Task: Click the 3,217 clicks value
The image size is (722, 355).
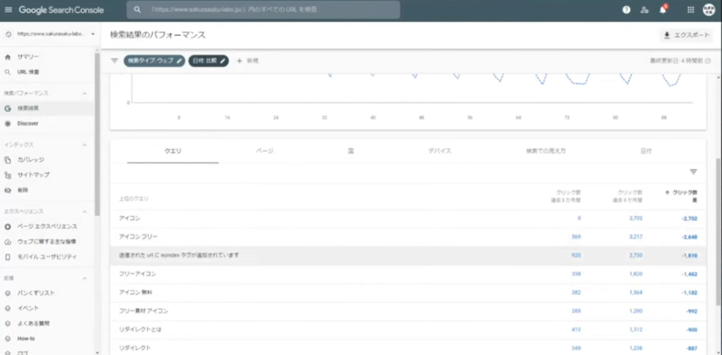Action: point(635,237)
